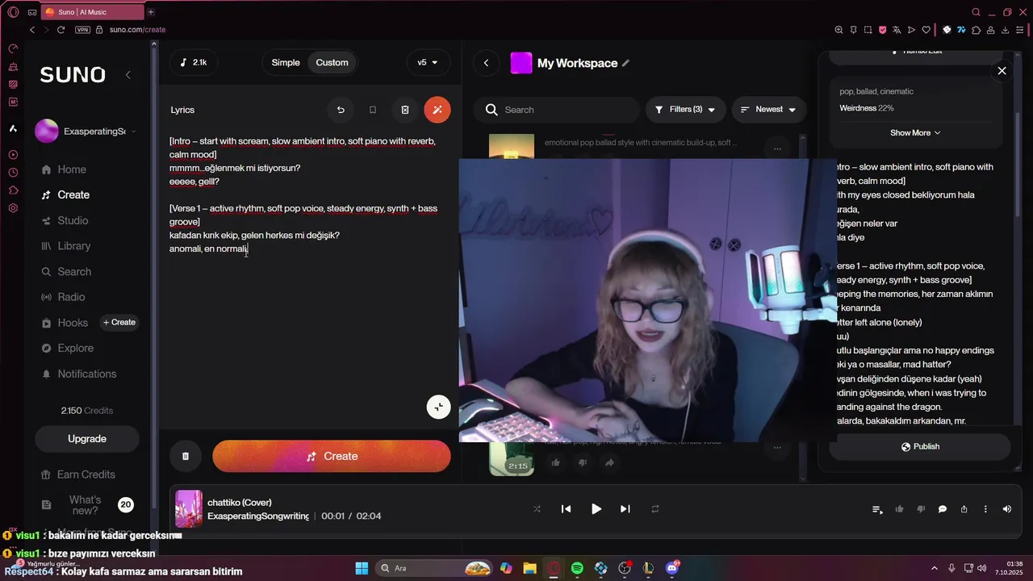The width and height of the screenshot is (1033, 581).
Task: Click the Upgrade button
Action: [x=87, y=439]
